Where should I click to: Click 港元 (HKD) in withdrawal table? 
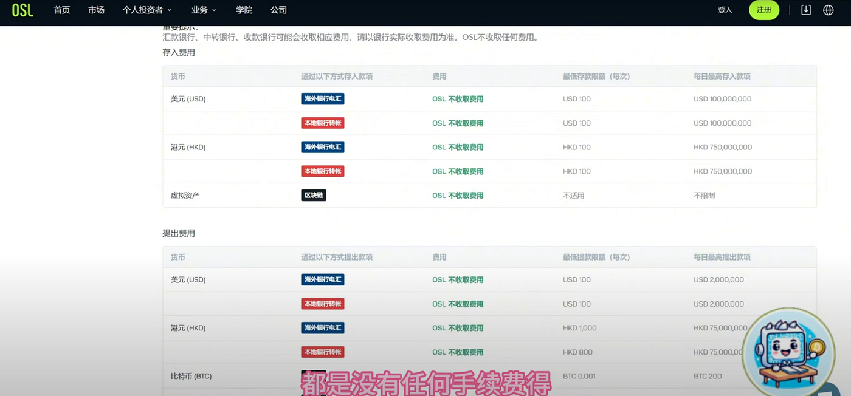click(188, 328)
